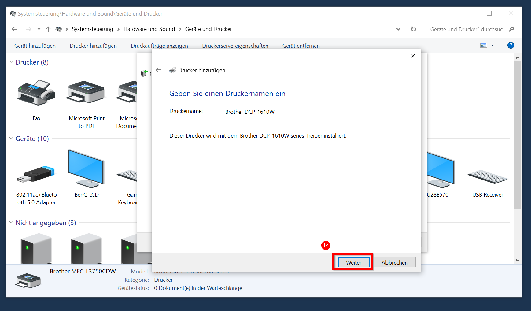
Task: Click the chevron after Hardware und Sound
Action: 180,29
